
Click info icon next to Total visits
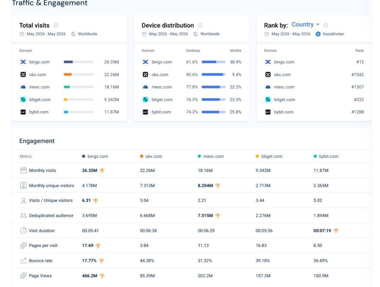[x=56, y=25]
